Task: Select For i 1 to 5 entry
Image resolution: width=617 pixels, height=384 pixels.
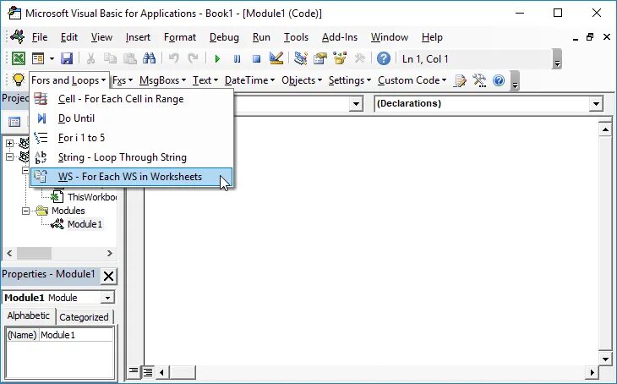Action: pyautogui.click(x=131, y=138)
